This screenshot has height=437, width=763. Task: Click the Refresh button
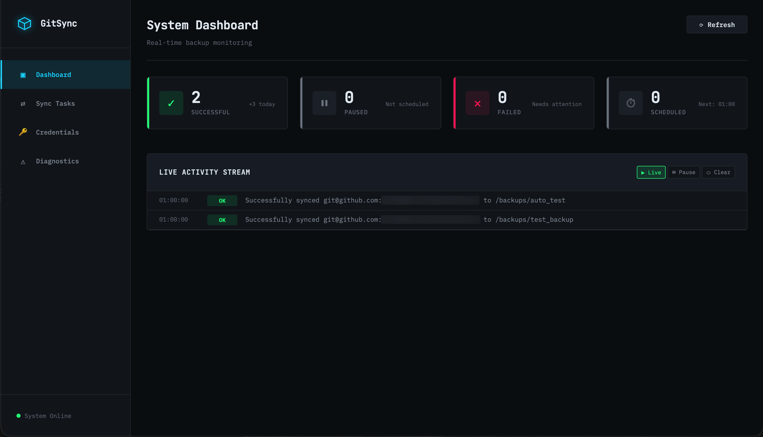click(x=717, y=25)
